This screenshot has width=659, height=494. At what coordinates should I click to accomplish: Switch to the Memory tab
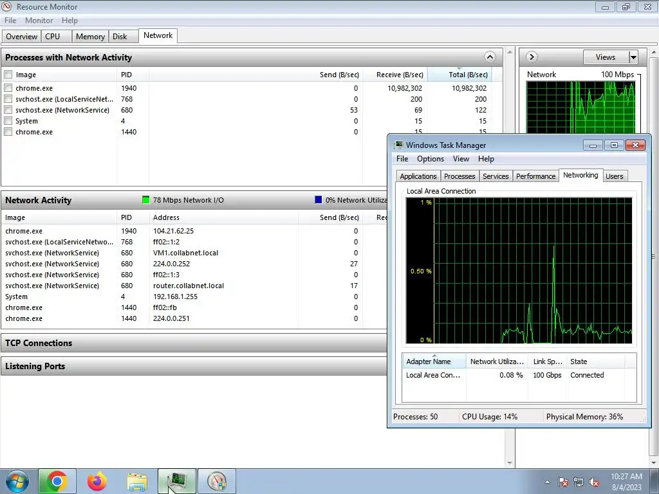click(90, 37)
